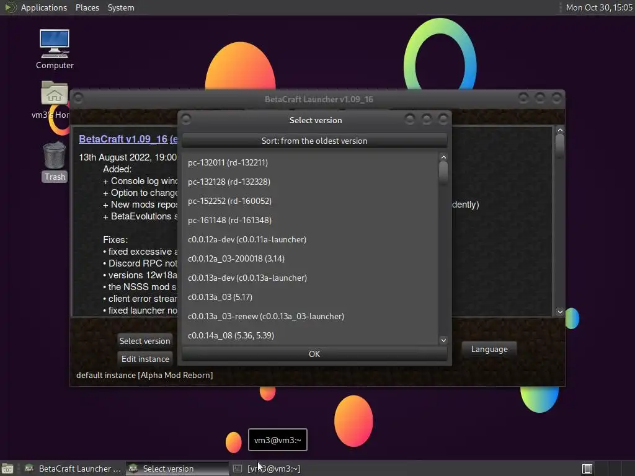Select version pc-132128 (rd-132328)
The image size is (635, 476).
click(x=310, y=182)
